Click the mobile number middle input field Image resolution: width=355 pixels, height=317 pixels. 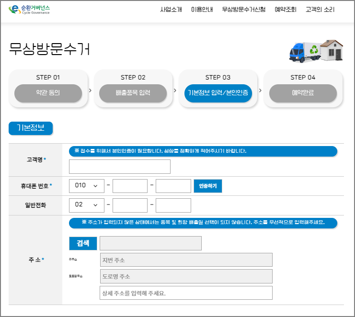coord(130,186)
